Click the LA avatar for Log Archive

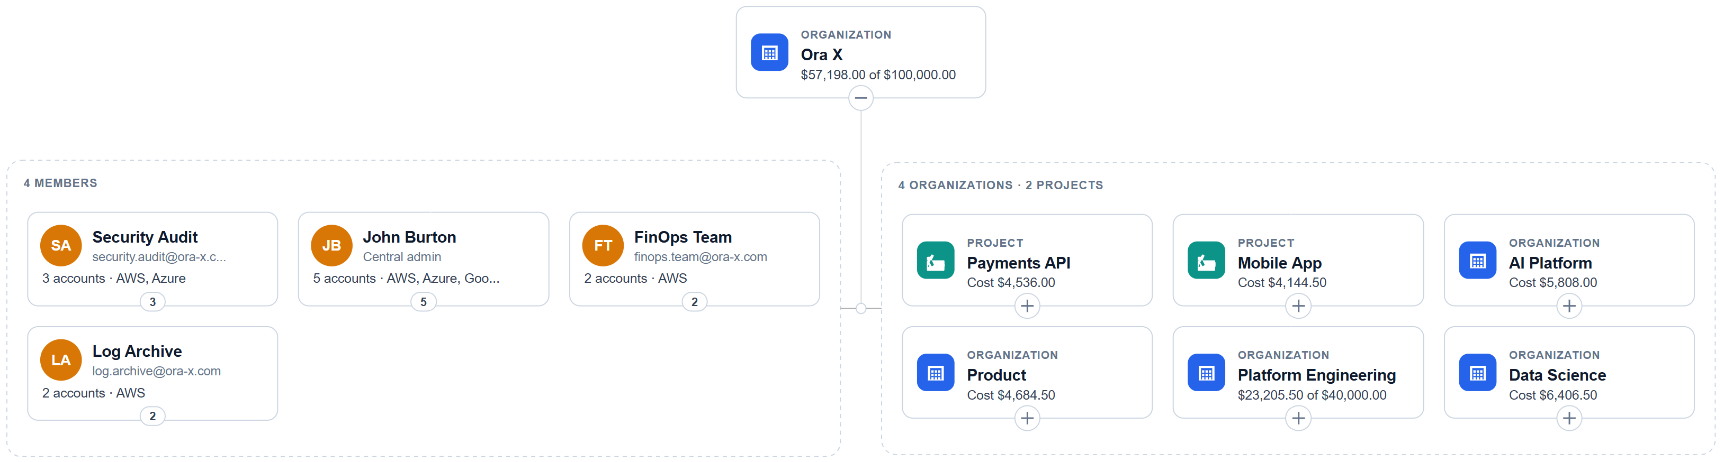tap(61, 359)
